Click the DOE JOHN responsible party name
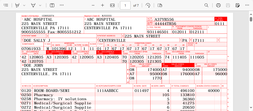This screenshot has width=253, height=111. click(34, 65)
